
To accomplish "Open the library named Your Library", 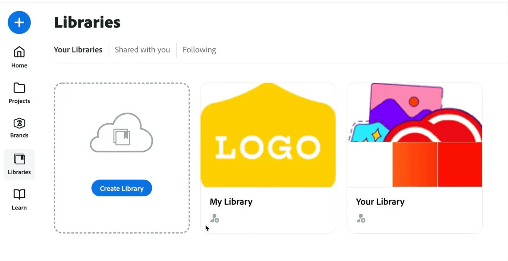I will click(x=380, y=201).
